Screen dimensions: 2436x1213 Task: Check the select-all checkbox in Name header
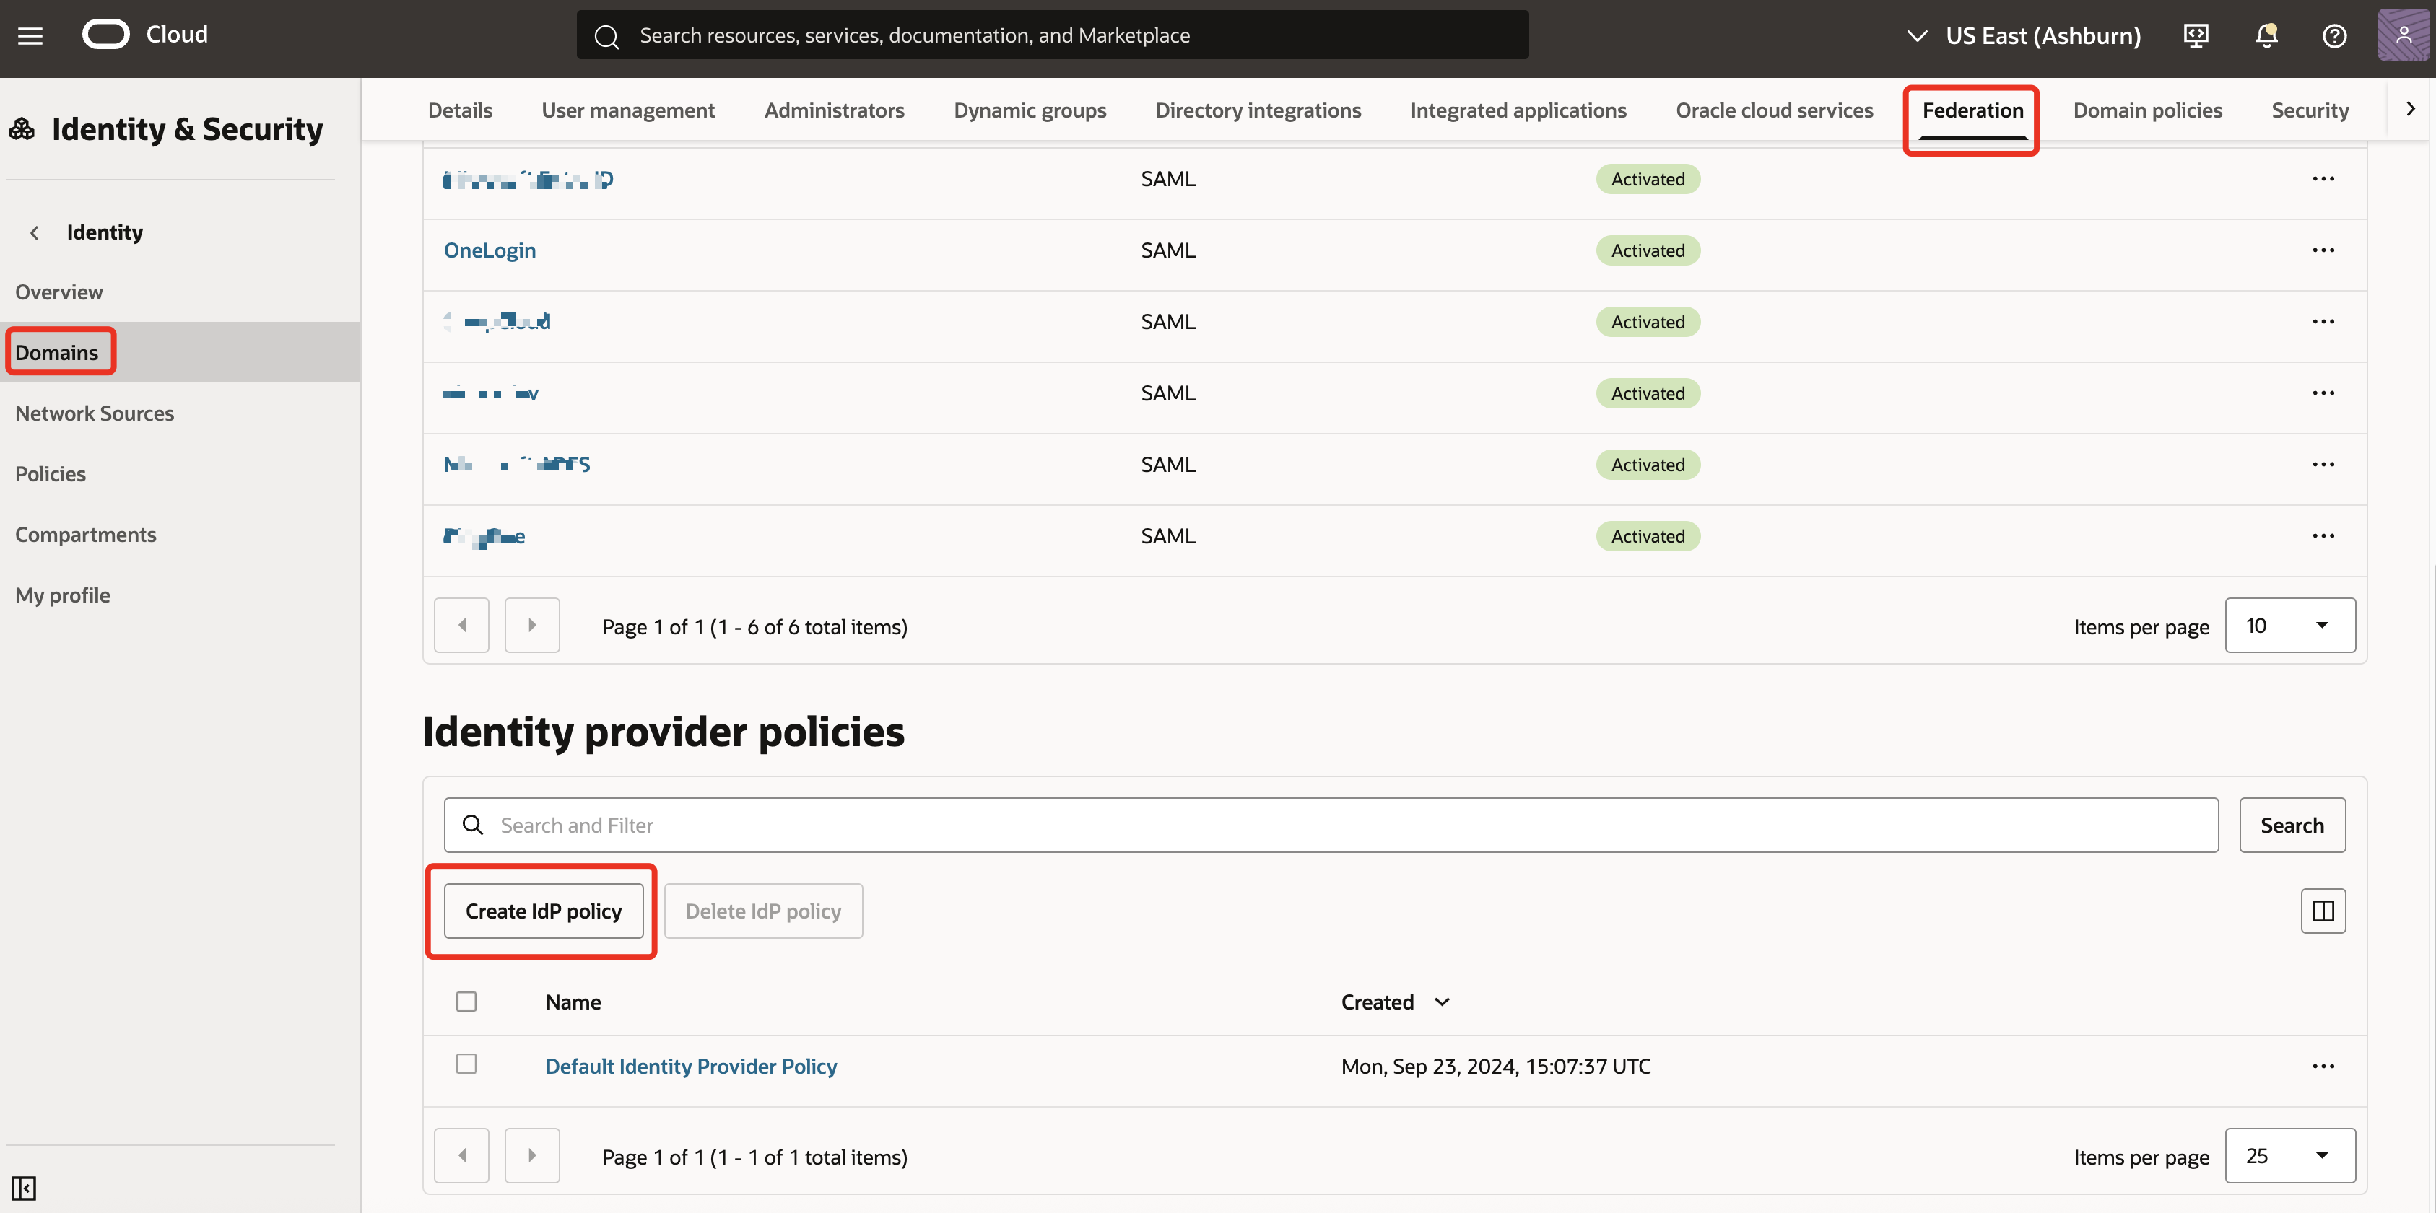point(466,1000)
